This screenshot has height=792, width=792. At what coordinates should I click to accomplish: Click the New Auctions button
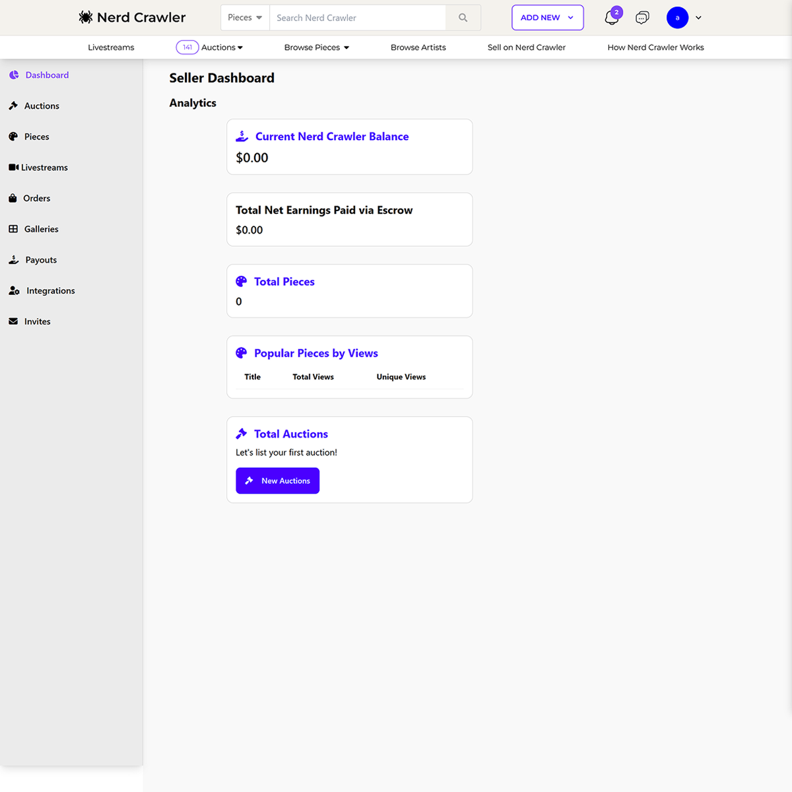point(277,480)
